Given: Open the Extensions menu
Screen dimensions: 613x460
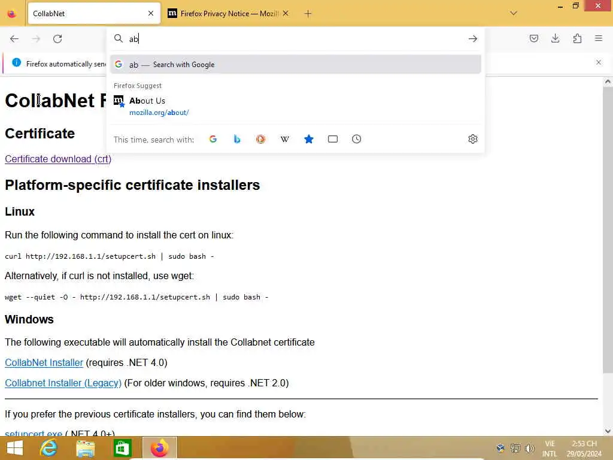Looking at the screenshot, I should (x=577, y=38).
